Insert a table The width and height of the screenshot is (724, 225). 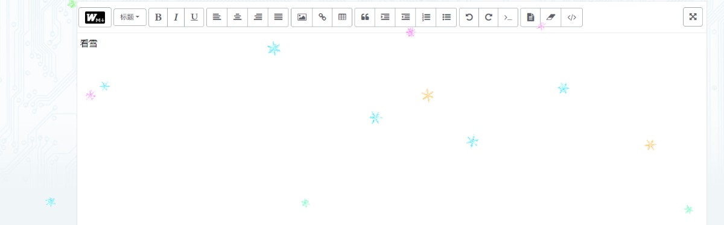pyautogui.click(x=342, y=17)
